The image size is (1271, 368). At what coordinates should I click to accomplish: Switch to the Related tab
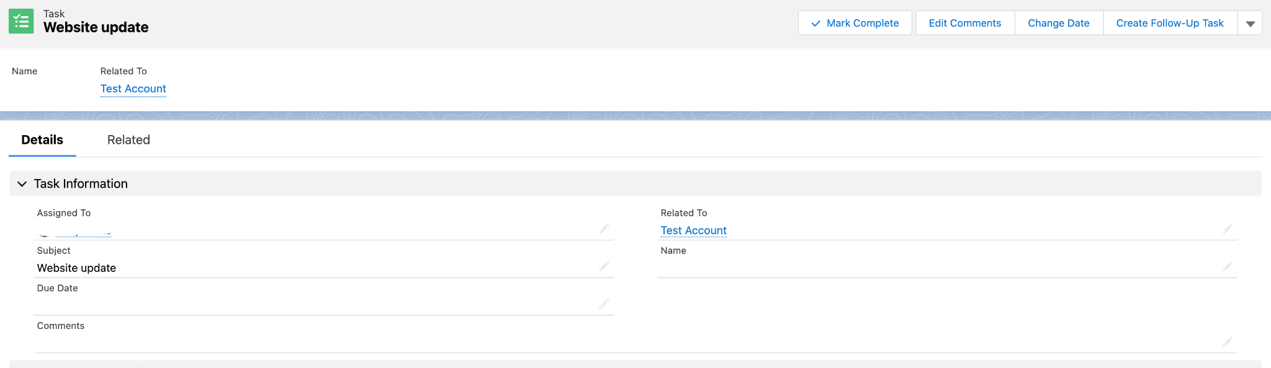tap(128, 140)
